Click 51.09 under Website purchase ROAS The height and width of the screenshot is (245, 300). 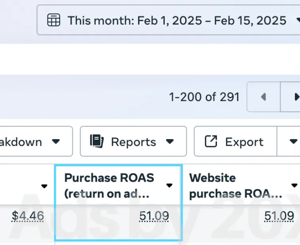[x=279, y=216]
